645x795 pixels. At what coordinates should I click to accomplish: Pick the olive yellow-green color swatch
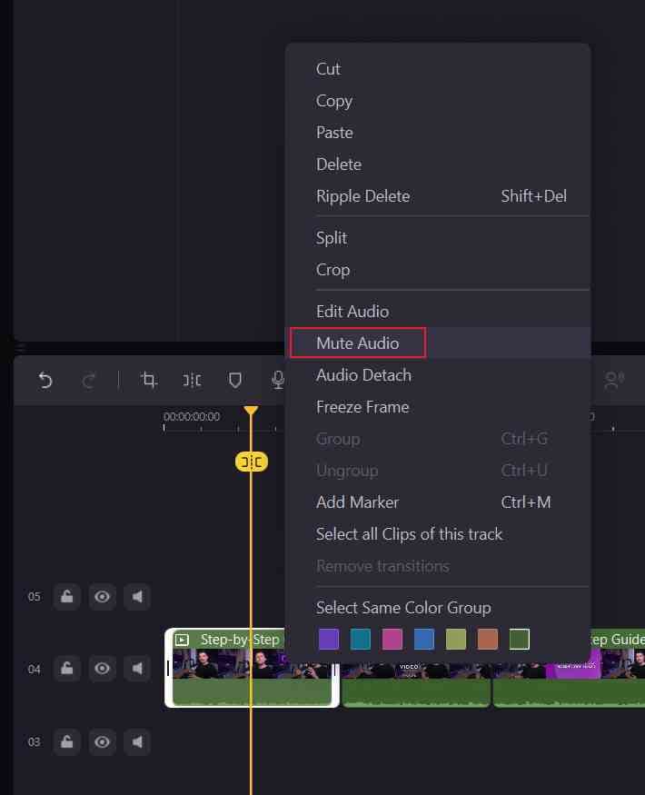point(456,640)
